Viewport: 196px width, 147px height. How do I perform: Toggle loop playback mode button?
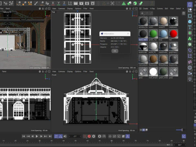click(x=56, y=136)
